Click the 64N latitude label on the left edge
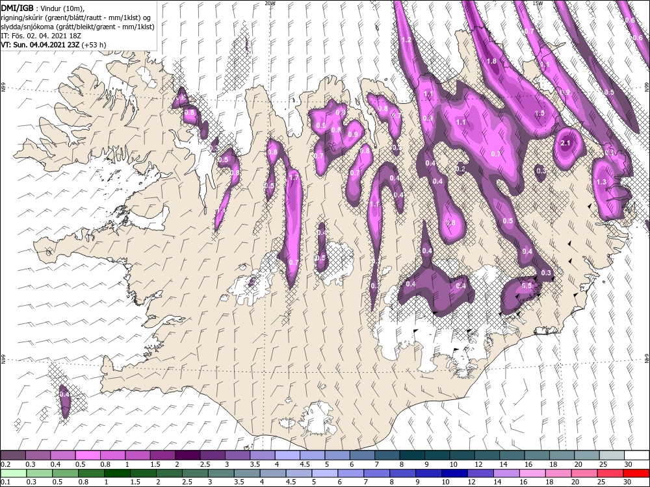The image size is (650, 487). 3,359
